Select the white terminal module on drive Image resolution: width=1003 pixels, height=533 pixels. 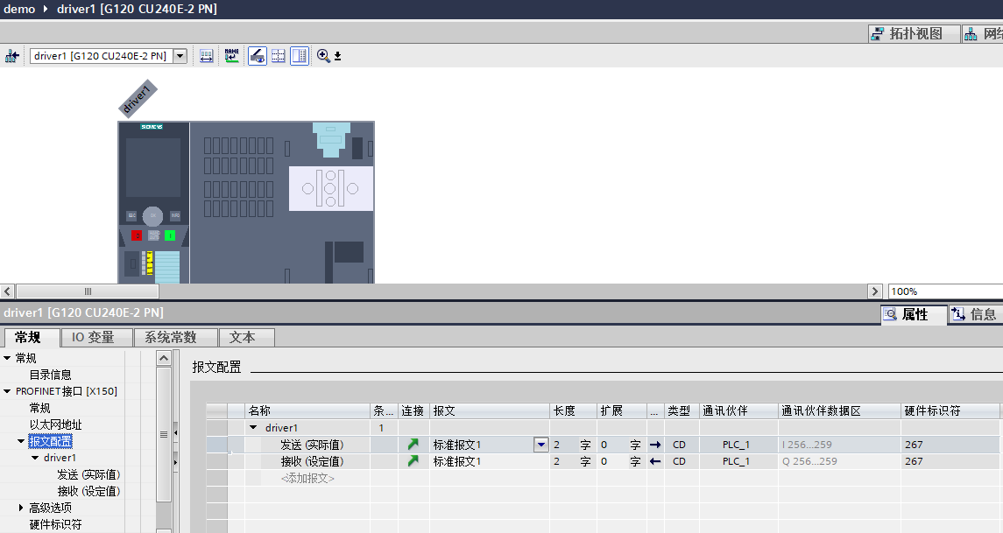pos(331,188)
